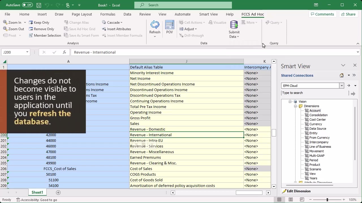Expand the Submit Data dropdown
This screenshot has width=362, height=203.
pyautogui.click(x=238, y=37)
